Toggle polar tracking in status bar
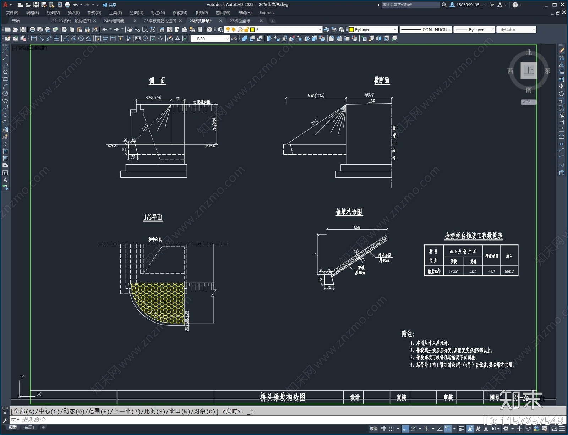Viewport: 568px width, 435px height. coord(413,429)
